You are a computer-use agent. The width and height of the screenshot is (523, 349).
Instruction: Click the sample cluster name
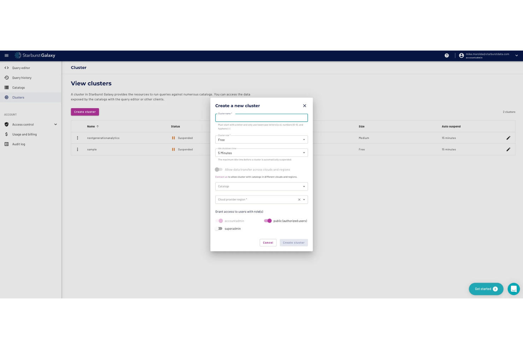point(92,150)
